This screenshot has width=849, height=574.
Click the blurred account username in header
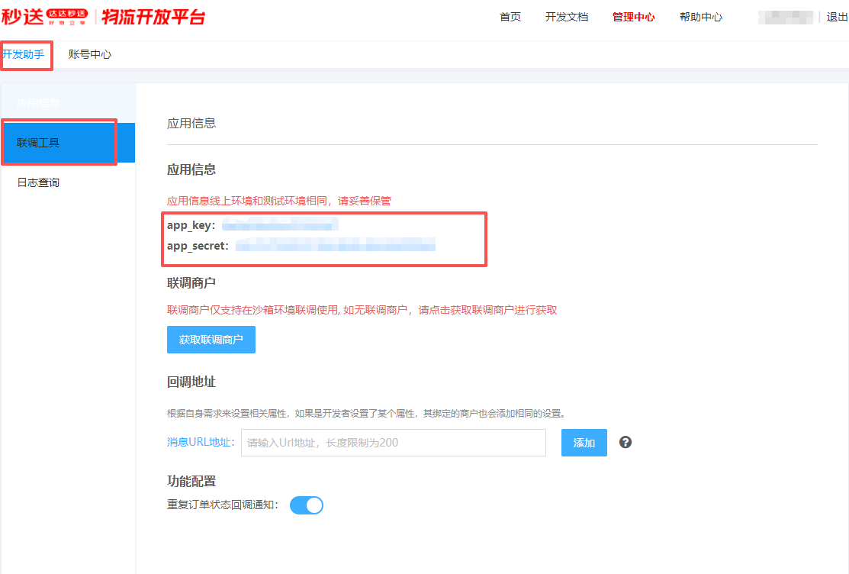pos(785,17)
